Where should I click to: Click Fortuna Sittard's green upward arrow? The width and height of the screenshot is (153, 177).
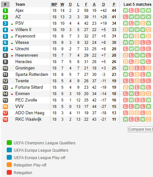(12, 88)
